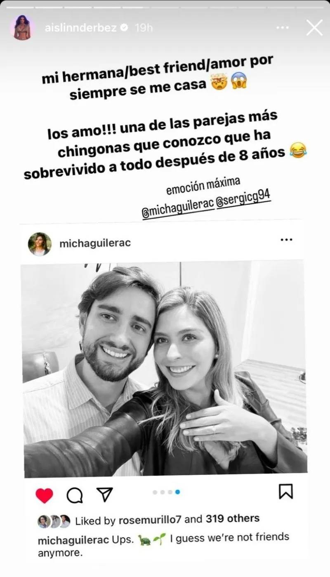Select the carousel page indicator dots
Image resolution: width=330 pixels, height=577 pixels.
pos(166,492)
